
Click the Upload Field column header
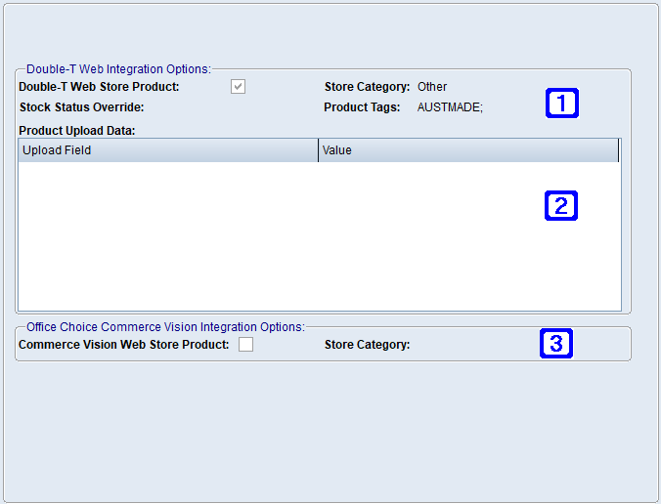[168, 150]
